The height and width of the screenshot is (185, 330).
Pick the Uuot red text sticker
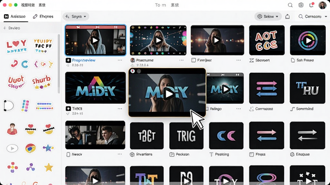click(x=16, y=82)
